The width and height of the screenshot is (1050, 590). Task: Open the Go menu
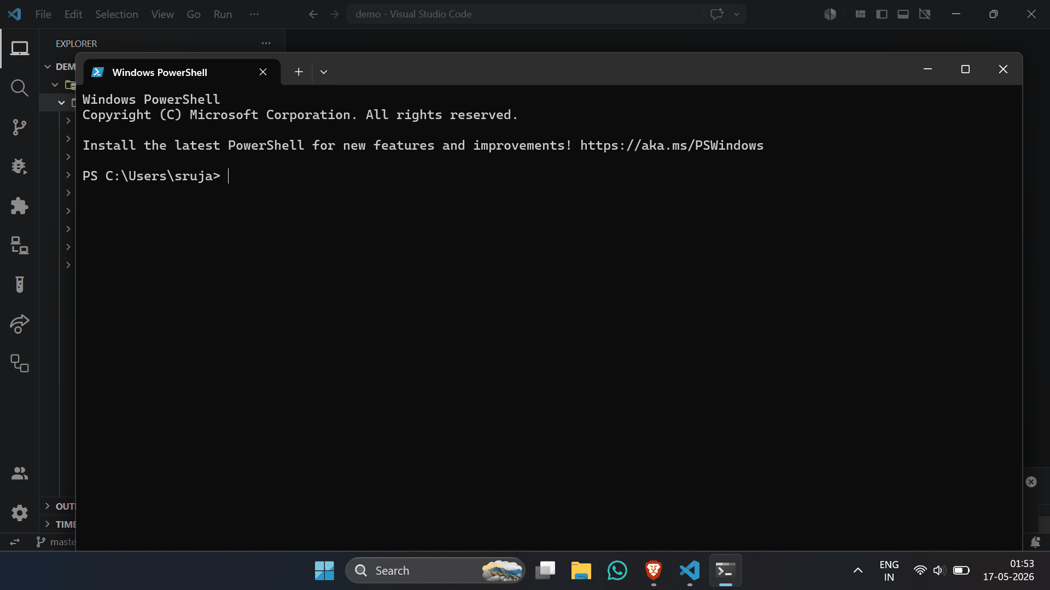[194, 14]
